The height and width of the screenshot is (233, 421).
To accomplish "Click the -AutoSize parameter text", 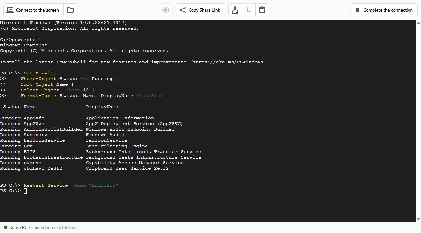I will pyautogui.click(x=149, y=96).
